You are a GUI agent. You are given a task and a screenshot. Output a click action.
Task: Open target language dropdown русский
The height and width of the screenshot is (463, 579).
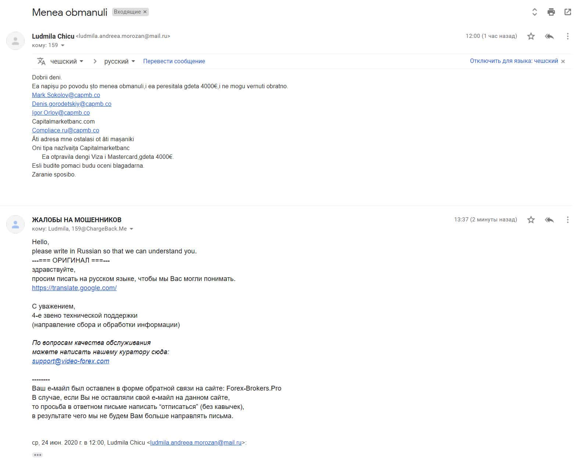click(x=119, y=61)
